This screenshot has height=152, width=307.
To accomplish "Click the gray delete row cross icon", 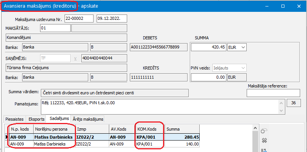I will [x=264, y=141].
